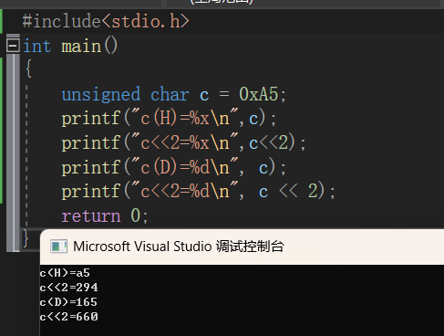The width and height of the screenshot is (444, 336).
Task: Click the printf line with c<<2=%x
Action: click(183, 142)
